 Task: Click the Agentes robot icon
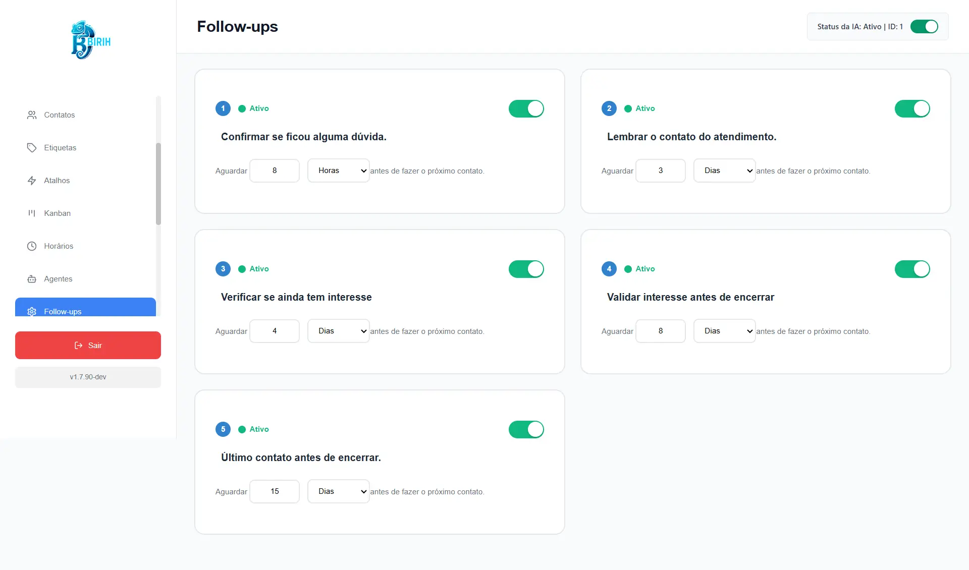32,279
